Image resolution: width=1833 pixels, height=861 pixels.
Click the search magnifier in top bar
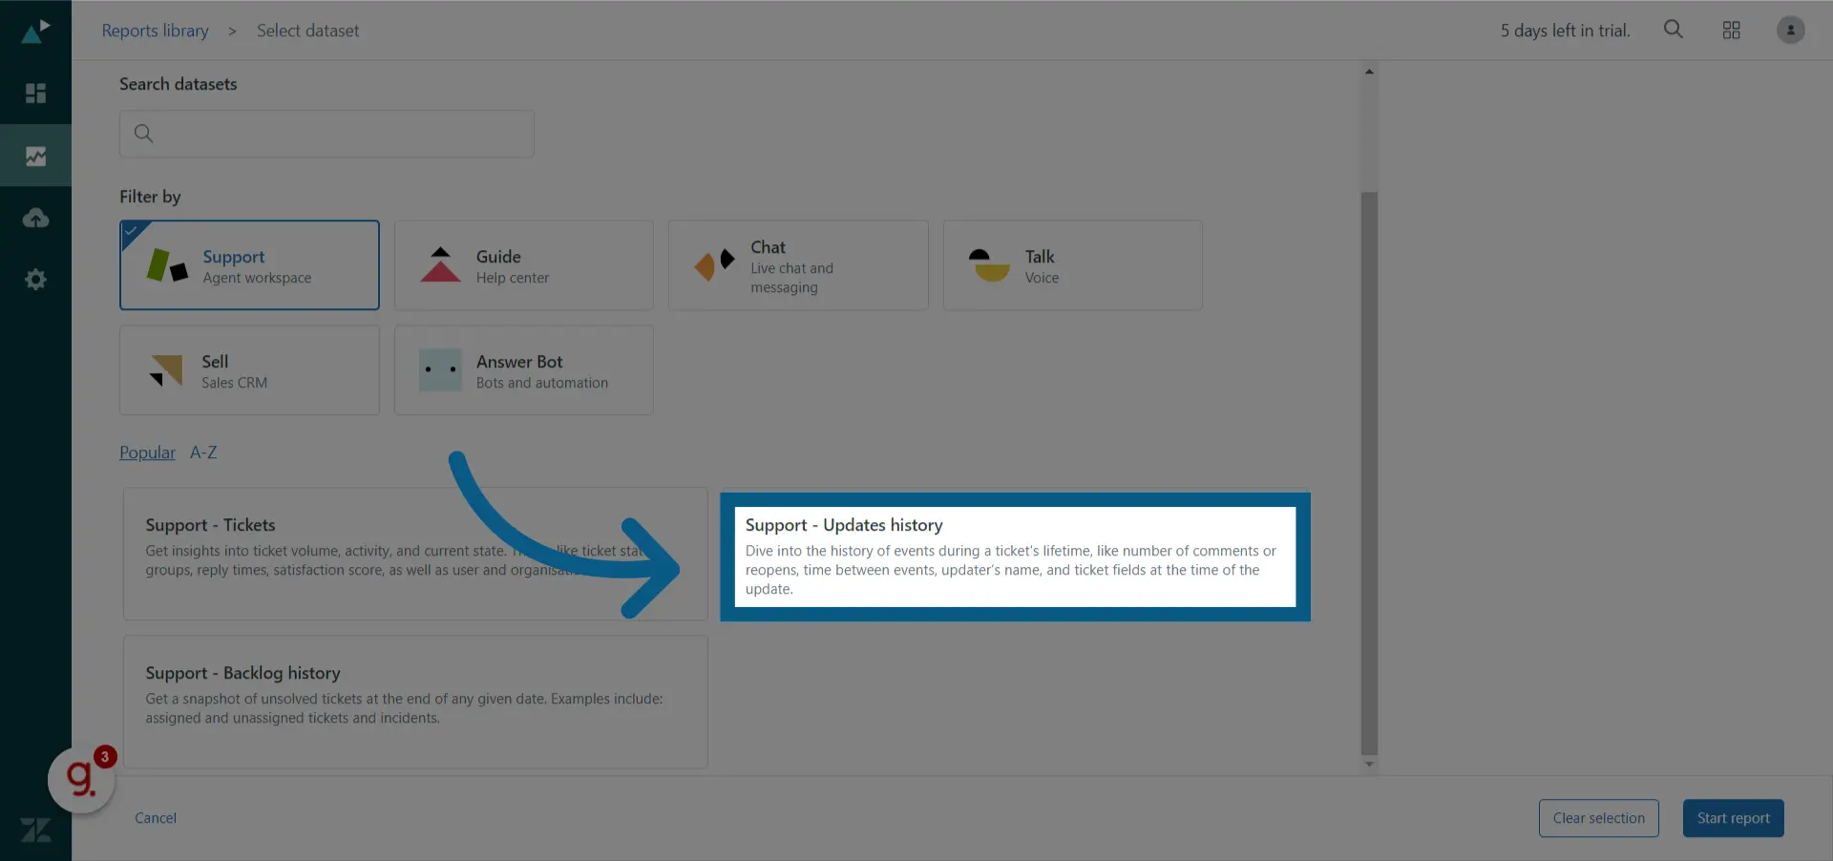pos(1674,30)
